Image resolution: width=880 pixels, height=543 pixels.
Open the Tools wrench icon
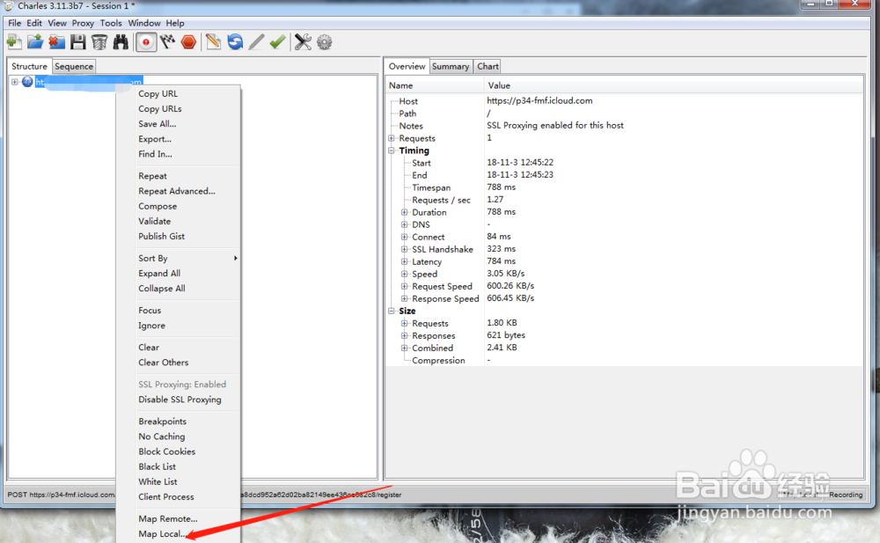click(x=303, y=42)
